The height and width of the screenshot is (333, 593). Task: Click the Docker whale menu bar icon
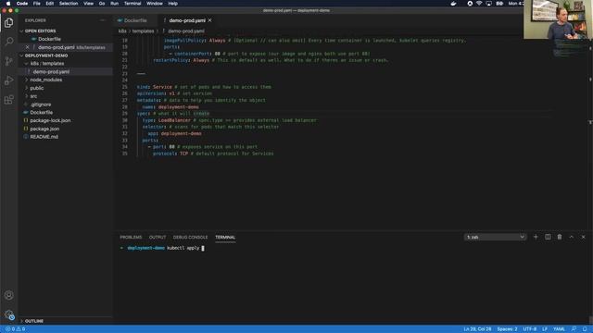pos(453,4)
